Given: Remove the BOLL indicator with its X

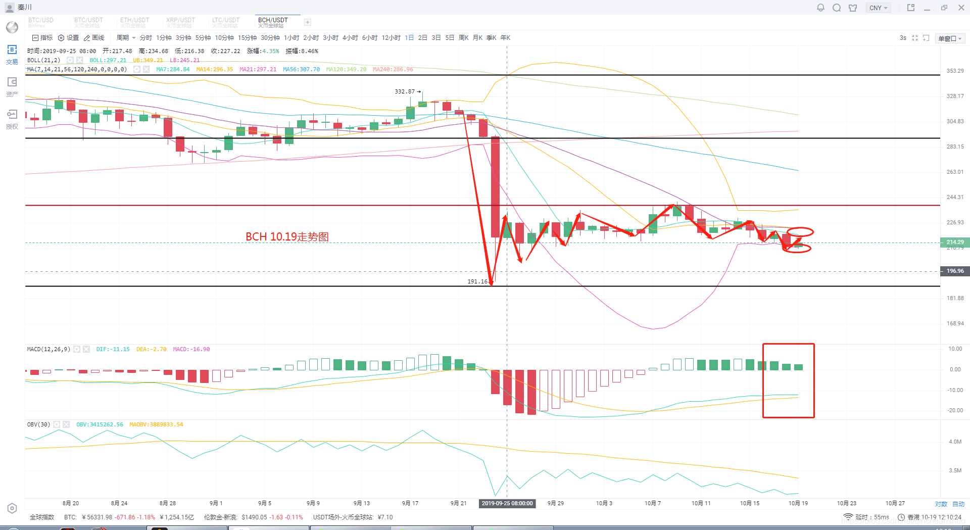Looking at the screenshot, I should (x=79, y=60).
